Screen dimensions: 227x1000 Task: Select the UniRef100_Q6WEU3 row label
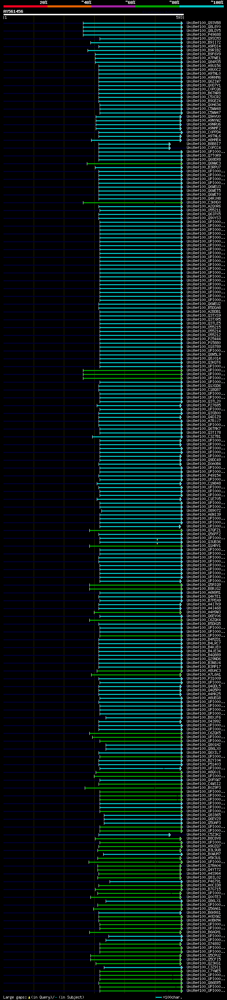pyautogui.click(x=204, y=187)
